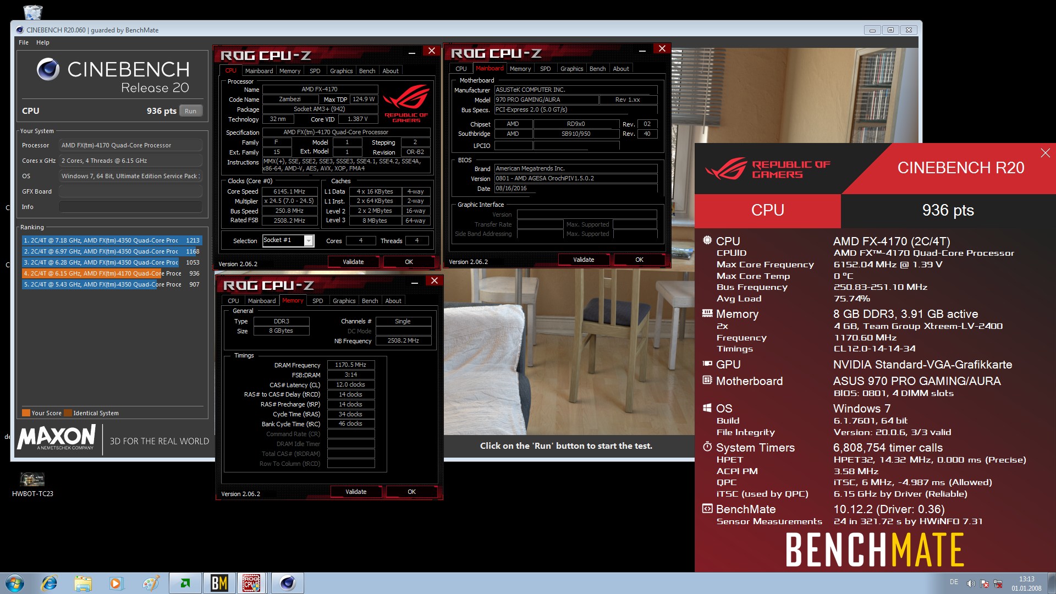This screenshot has height=594, width=1056.
Task: Click OK in top-left CPU-Z window
Action: 409,262
